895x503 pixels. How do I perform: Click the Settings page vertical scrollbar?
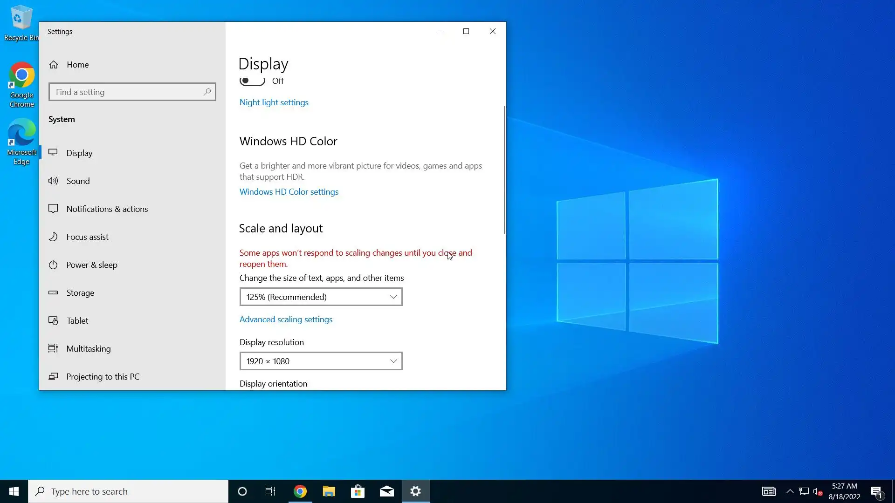pos(504,170)
